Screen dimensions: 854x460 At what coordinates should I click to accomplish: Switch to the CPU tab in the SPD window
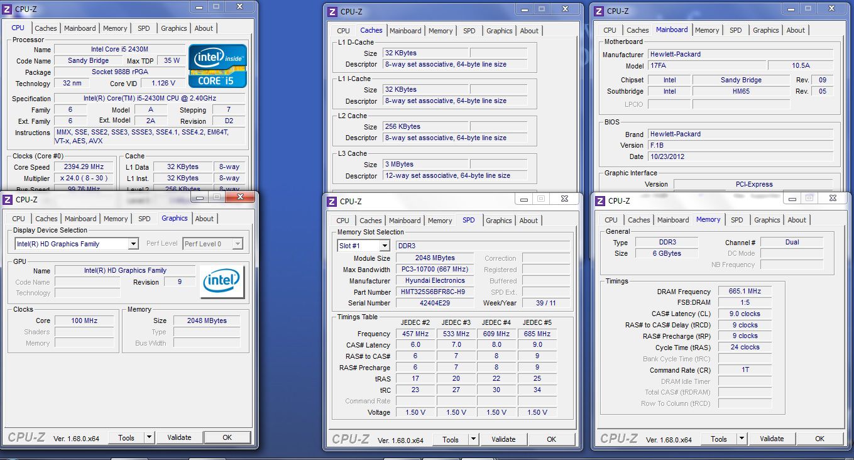coord(342,221)
